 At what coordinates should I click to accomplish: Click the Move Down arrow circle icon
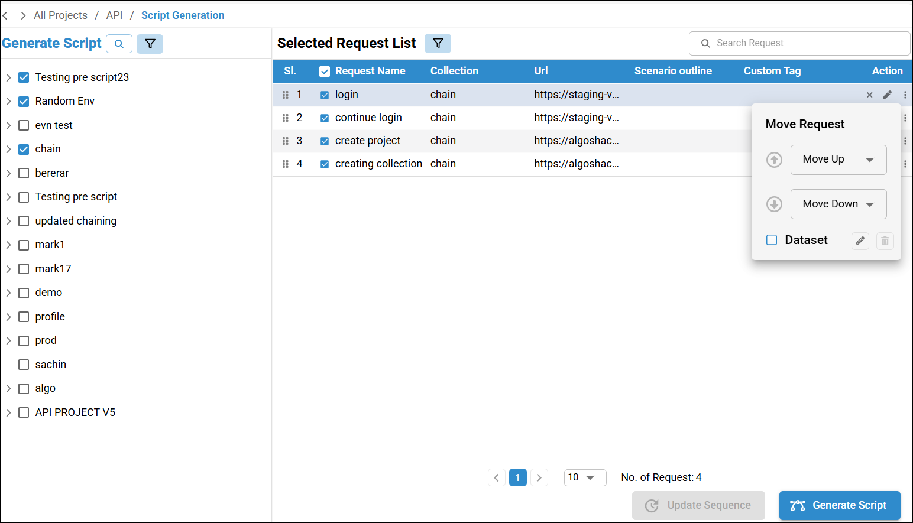click(774, 204)
